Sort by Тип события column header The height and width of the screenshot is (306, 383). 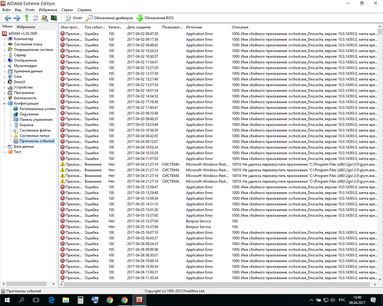[x=95, y=27]
